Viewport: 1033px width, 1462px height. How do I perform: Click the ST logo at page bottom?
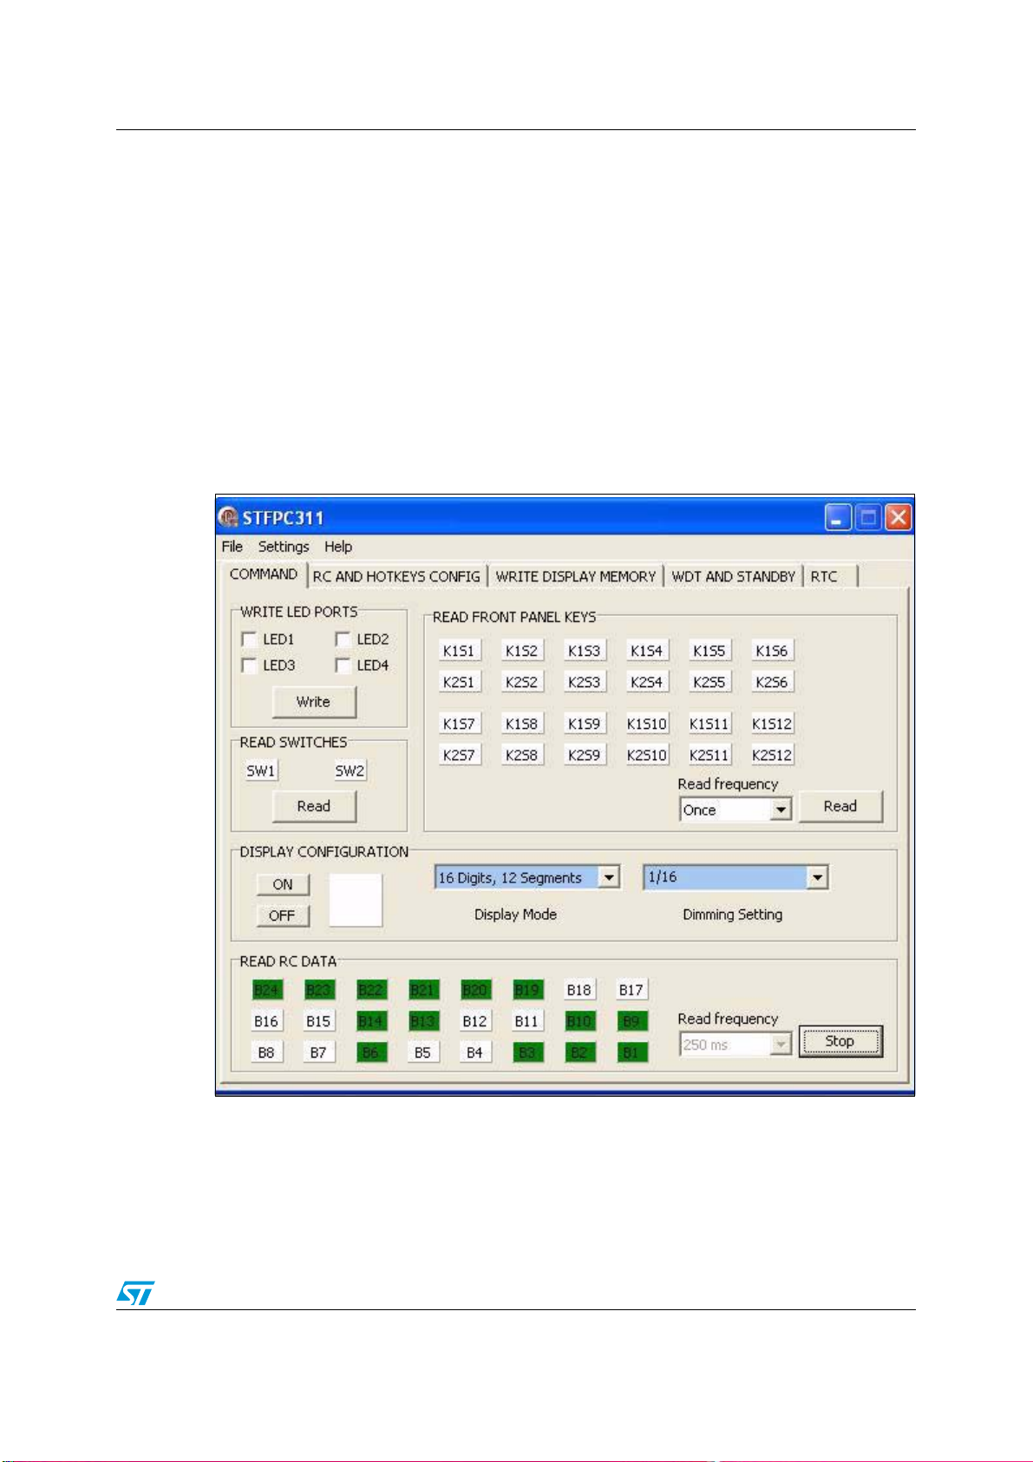[x=136, y=1293]
